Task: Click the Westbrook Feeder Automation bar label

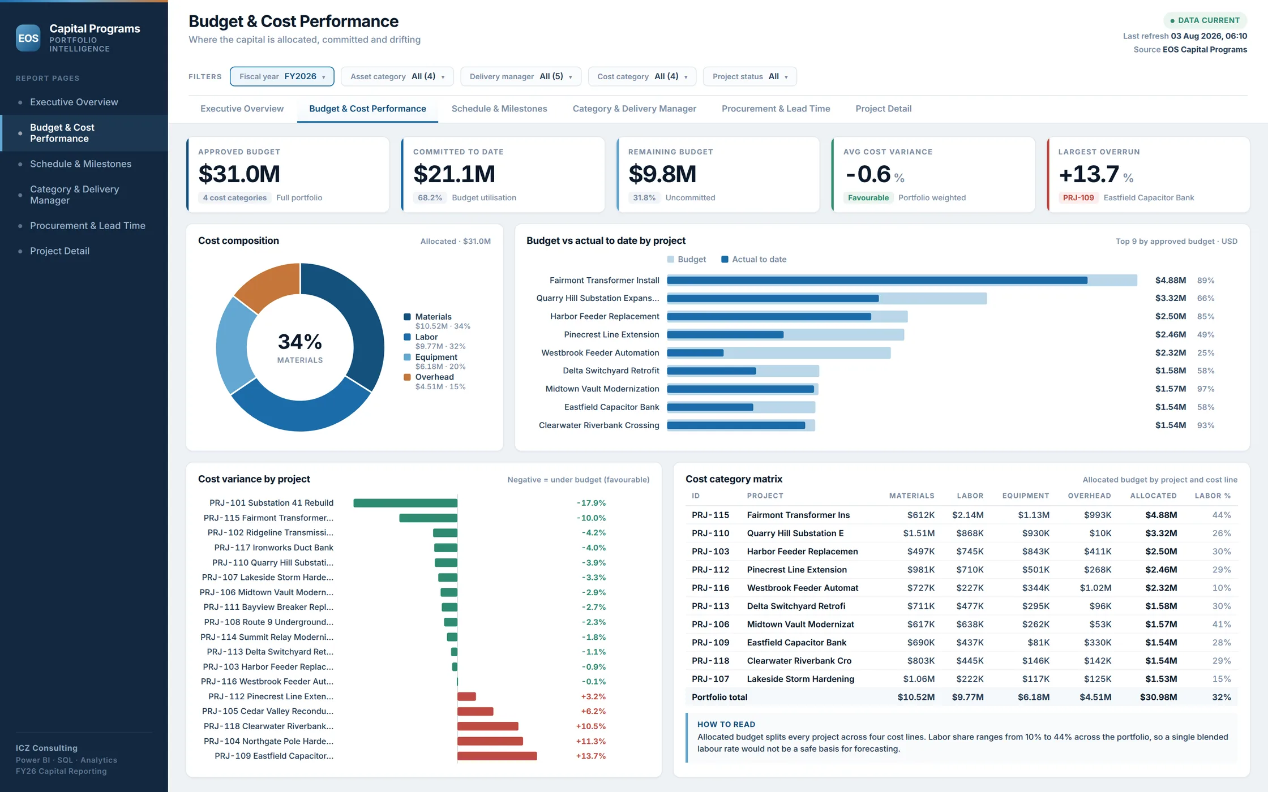Action: coord(600,353)
